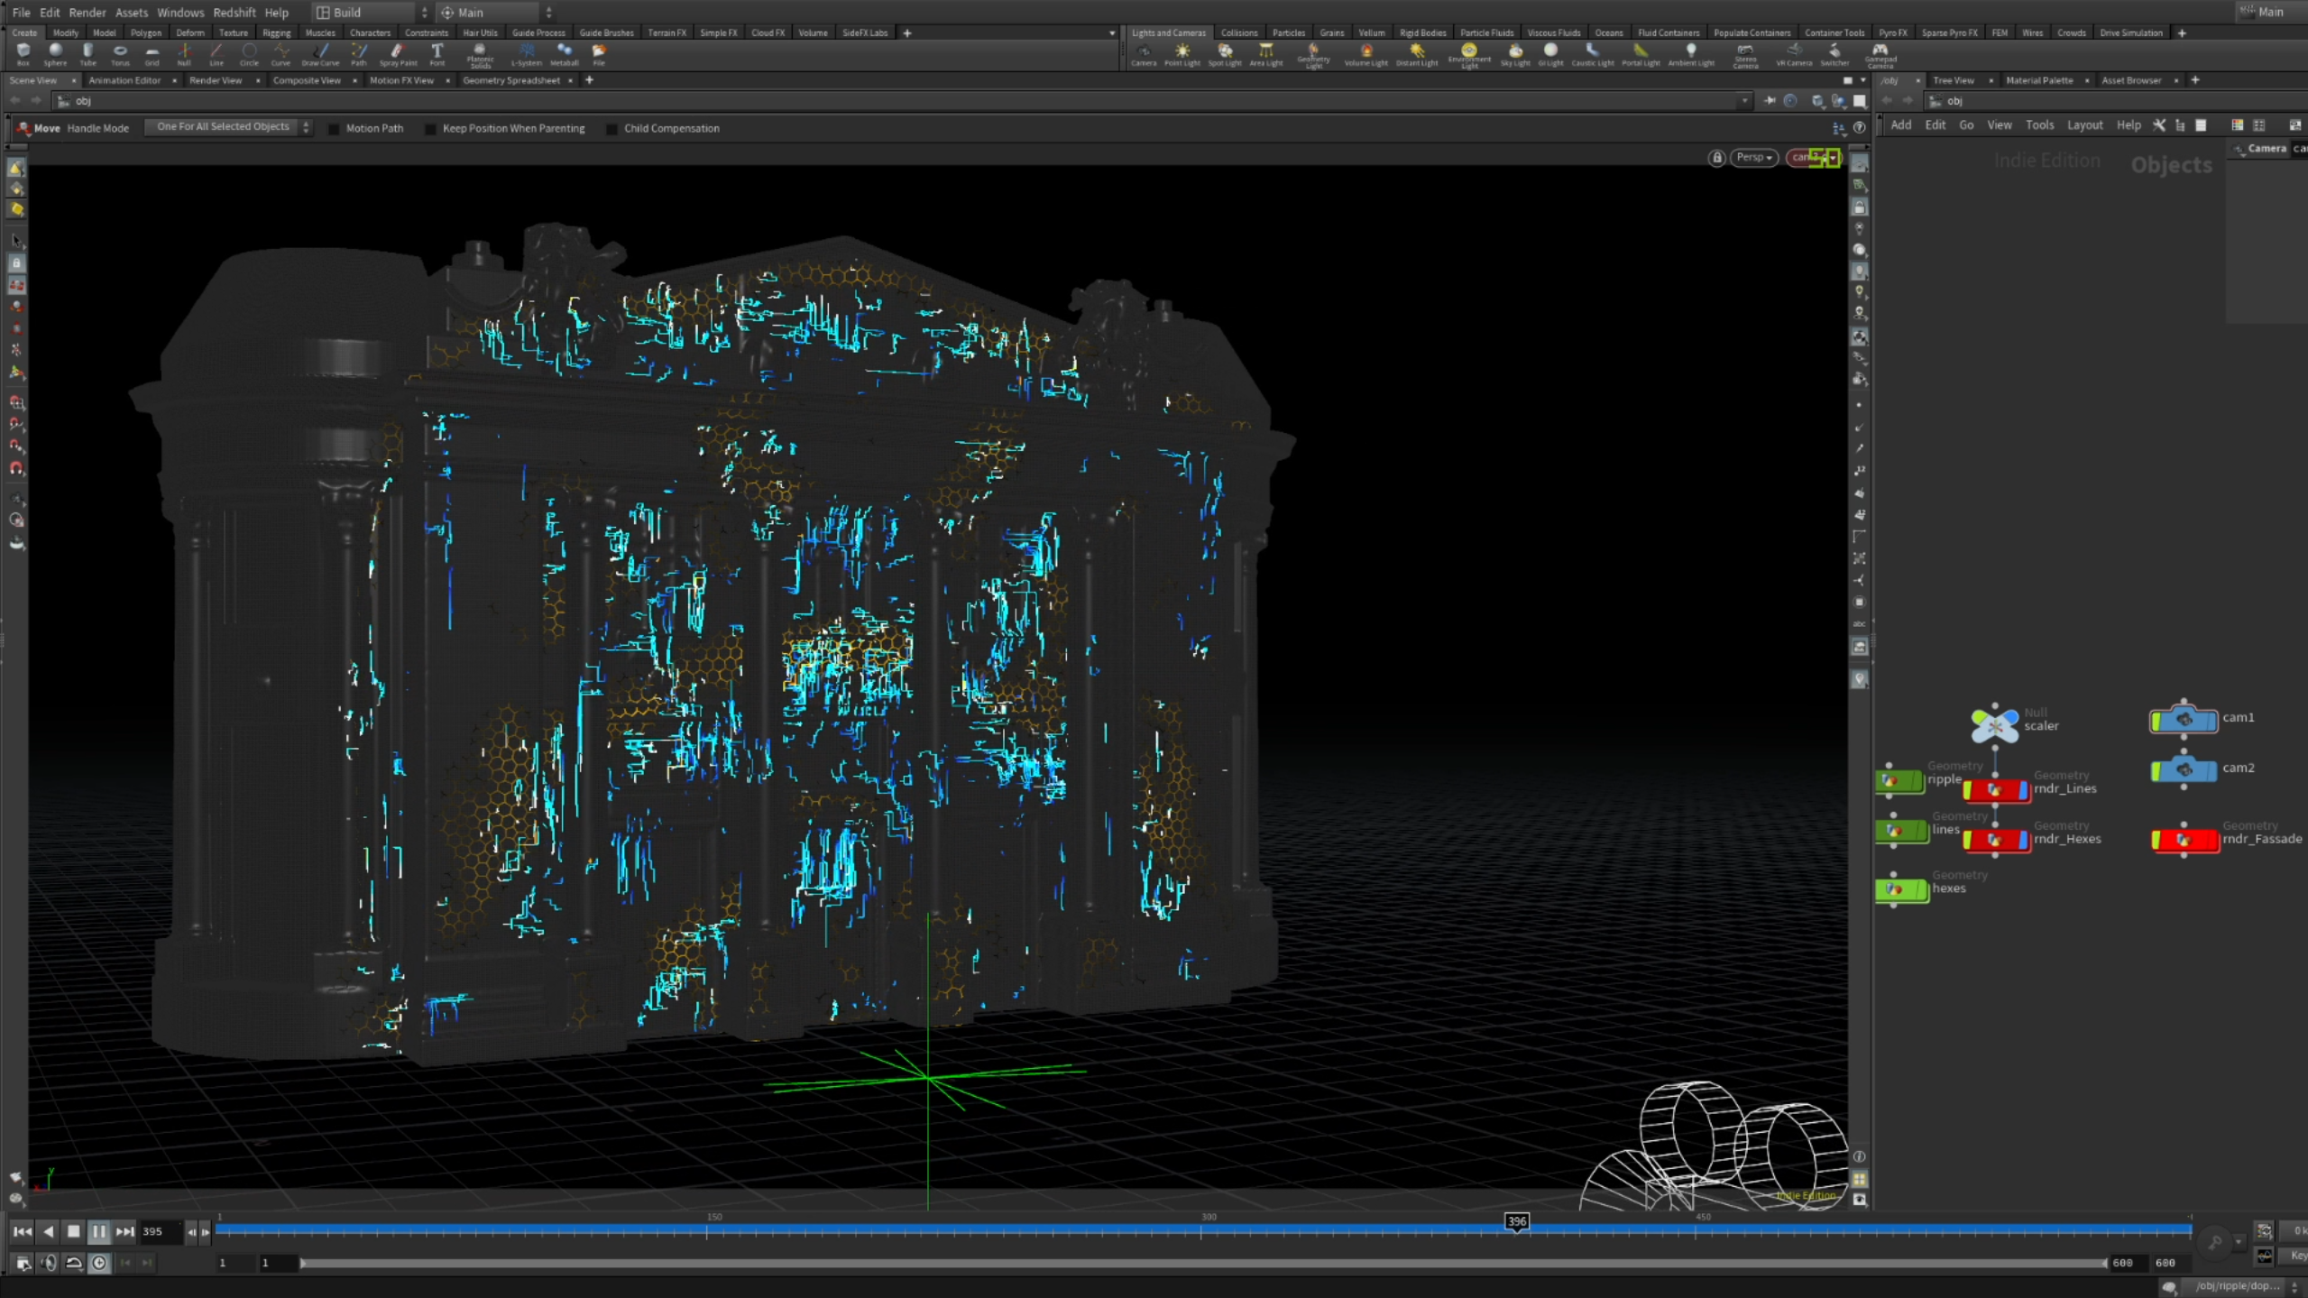Add a Switcher from the shelf

click(x=1834, y=55)
